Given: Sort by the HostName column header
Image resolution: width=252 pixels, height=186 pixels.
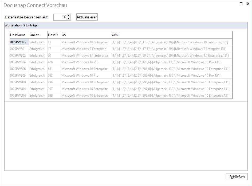Looking at the screenshot, I should click(19, 35).
